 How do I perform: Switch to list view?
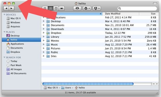click(x=51, y=8)
